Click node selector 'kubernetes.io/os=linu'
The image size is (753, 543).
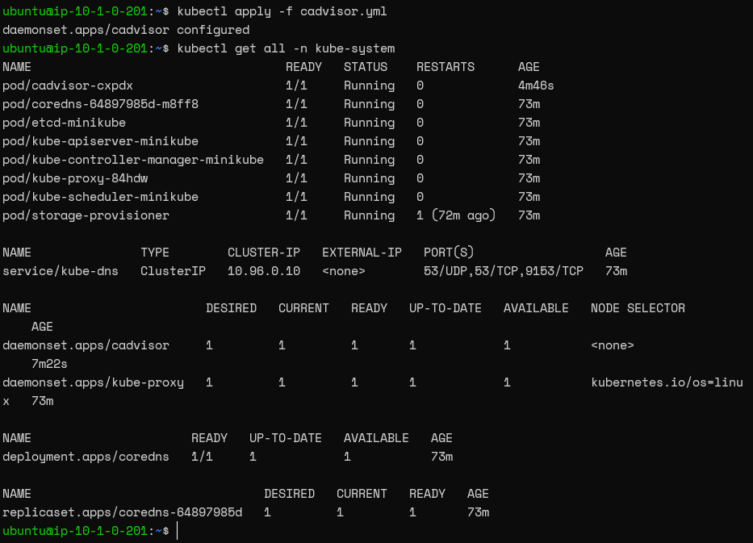pyautogui.click(x=667, y=382)
